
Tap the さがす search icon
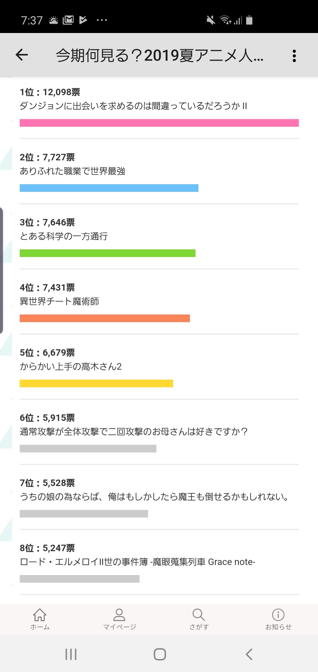click(x=199, y=619)
